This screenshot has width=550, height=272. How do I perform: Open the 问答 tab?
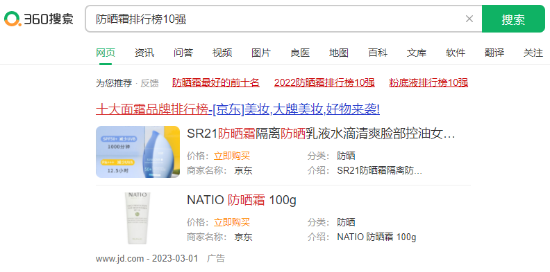click(x=183, y=53)
